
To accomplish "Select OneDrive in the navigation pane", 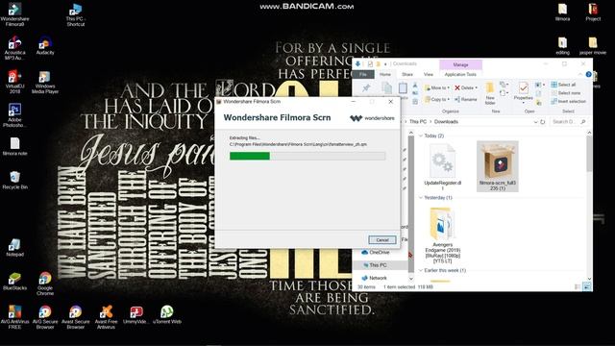I will pos(376,252).
